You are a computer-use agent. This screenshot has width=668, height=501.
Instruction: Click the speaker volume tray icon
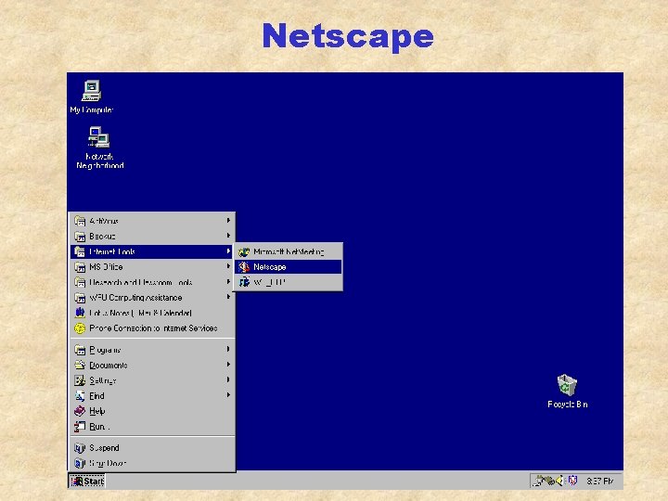[x=559, y=481]
